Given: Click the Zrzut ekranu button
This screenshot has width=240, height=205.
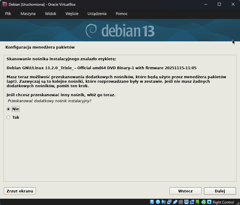Looking at the screenshot, I should (20, 191).
